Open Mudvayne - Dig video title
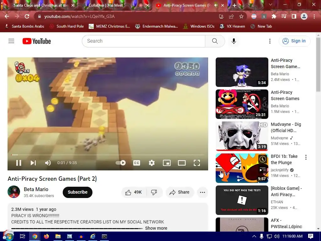321x241 pixels. [286, 127]
